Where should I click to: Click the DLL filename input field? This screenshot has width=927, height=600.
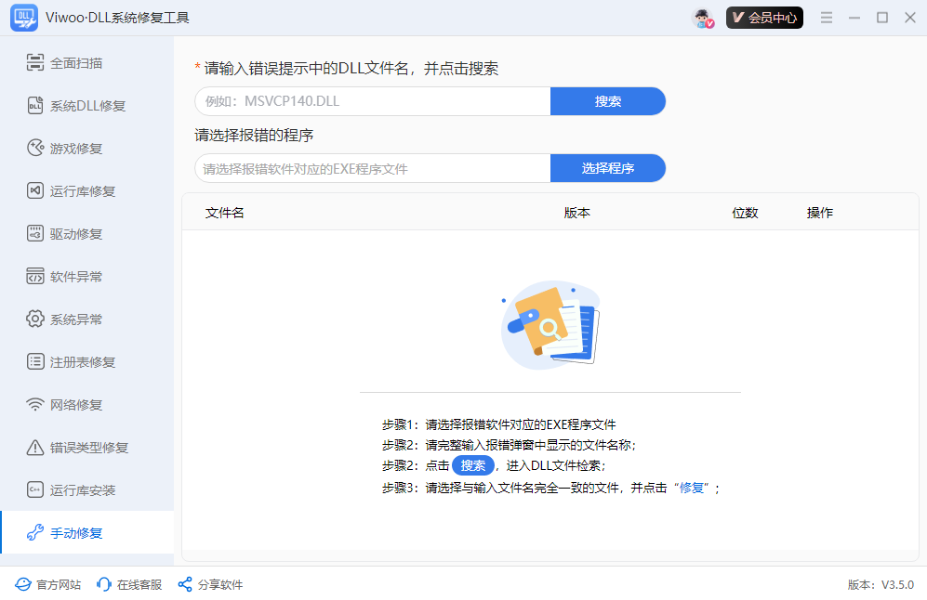tap(372, 100)
